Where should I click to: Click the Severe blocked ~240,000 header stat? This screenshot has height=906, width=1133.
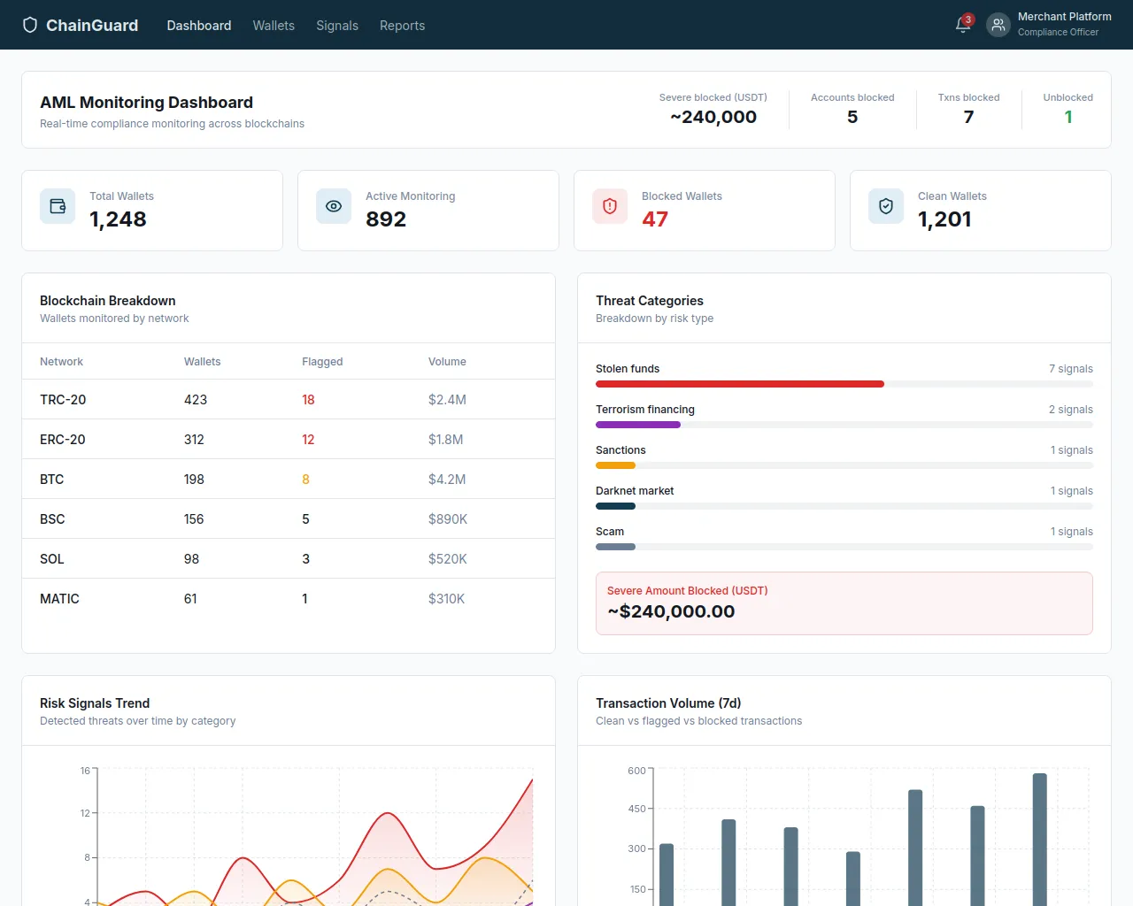[713, 117]
